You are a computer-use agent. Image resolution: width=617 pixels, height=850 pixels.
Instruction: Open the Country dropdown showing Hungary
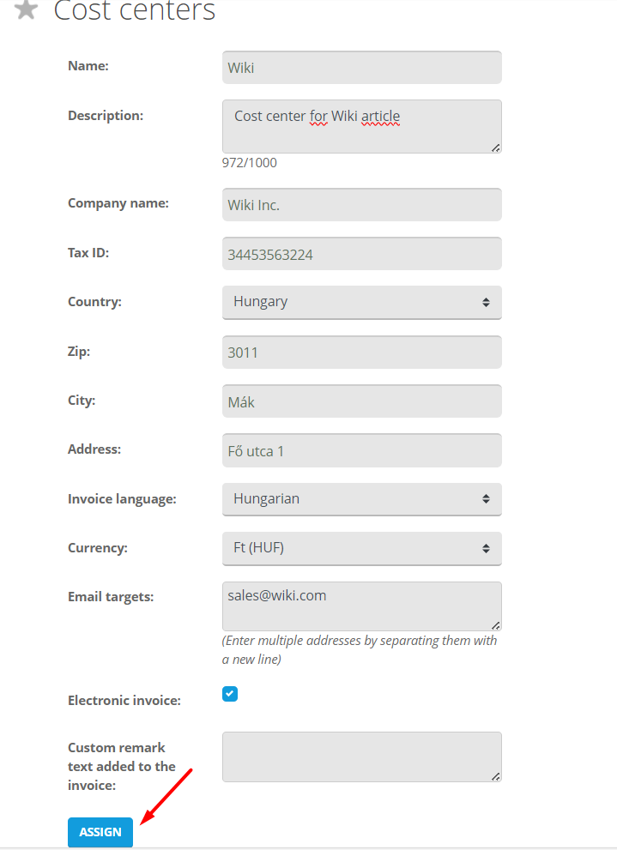(361, 302)
